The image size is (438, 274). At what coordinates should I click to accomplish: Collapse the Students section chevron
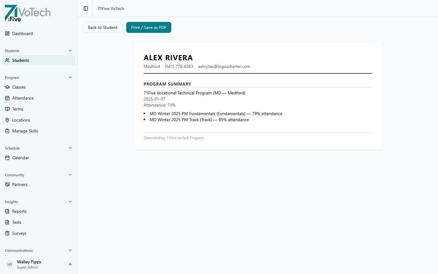tap(70, 51)
